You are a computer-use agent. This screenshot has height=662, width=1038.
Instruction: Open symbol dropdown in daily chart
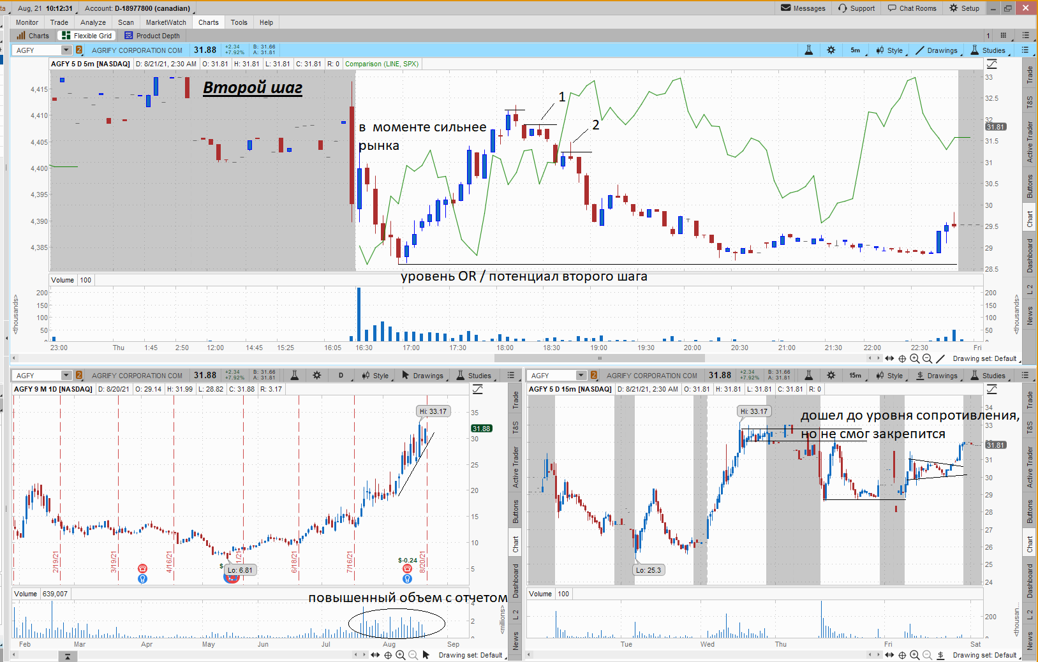pyautogui.click(x=66, y=376)
